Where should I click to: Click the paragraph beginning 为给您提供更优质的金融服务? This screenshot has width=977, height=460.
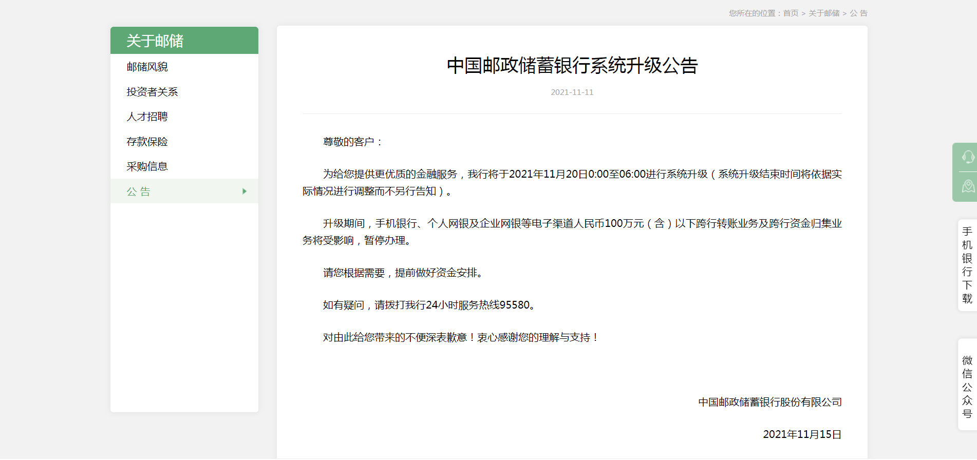coord(572,182)
